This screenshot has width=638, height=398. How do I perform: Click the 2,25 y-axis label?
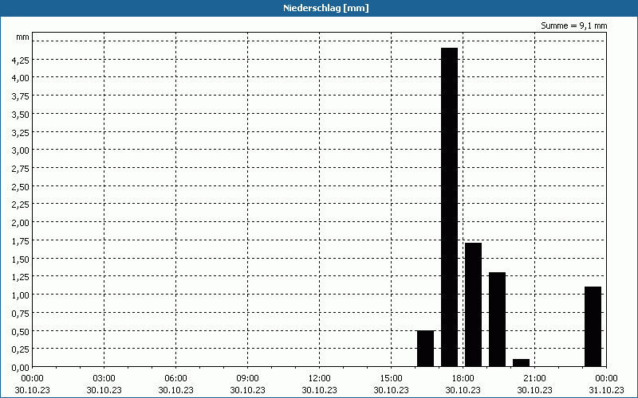pos(21,205)
